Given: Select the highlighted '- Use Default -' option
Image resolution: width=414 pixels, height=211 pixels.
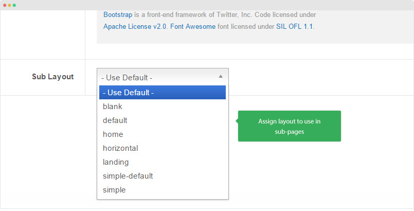Looking at the screenshot, I should pos(163,93).
